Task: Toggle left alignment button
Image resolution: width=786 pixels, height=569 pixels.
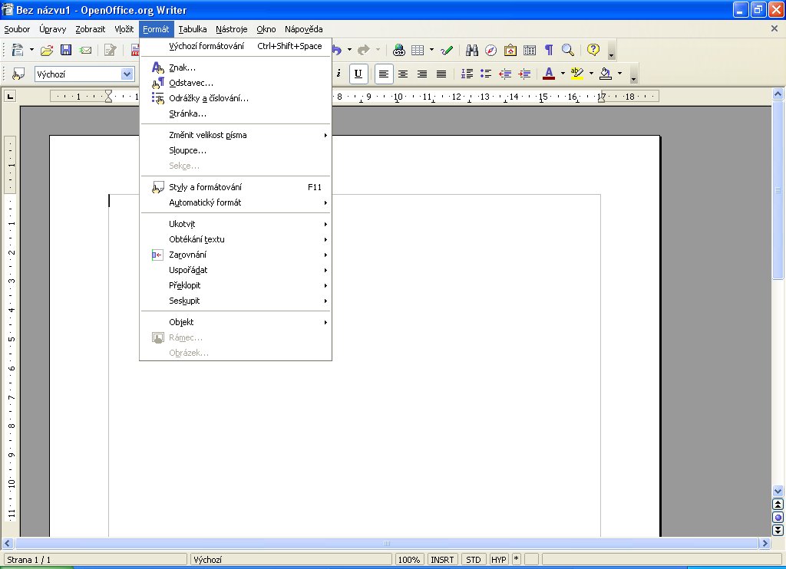Action: (x=384, y=74)
